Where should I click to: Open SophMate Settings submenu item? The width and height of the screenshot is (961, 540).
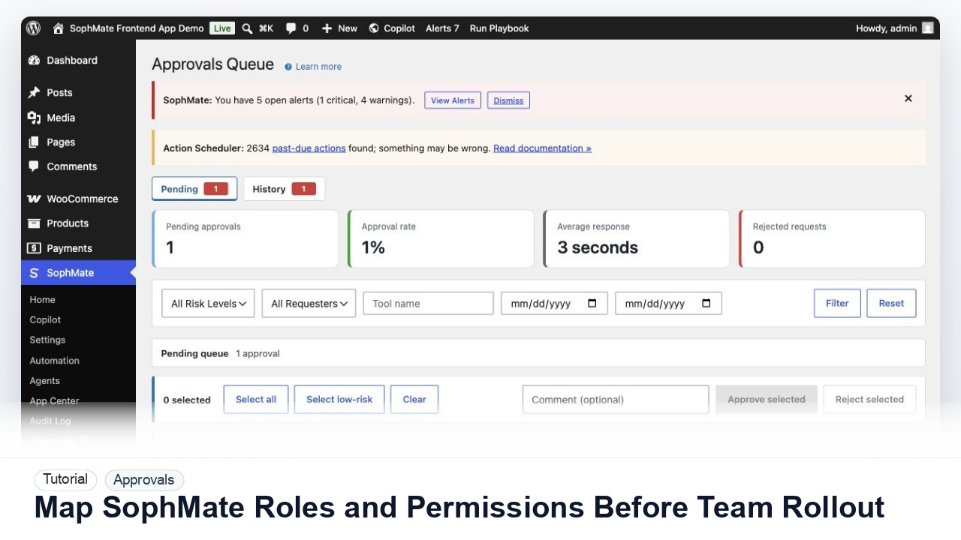[x=47, y=340]
